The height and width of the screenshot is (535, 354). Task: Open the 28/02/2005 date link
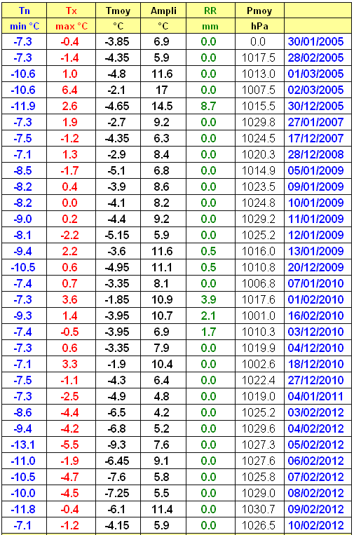(316, 57)
